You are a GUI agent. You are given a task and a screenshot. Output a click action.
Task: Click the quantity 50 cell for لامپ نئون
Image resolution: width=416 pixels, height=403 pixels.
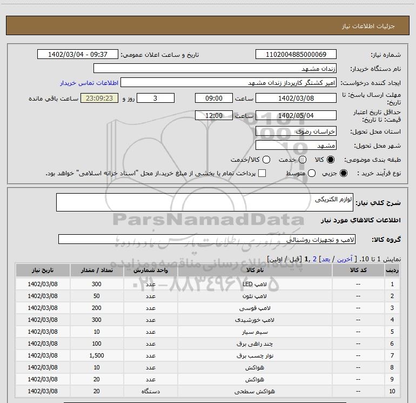(97, 296)
